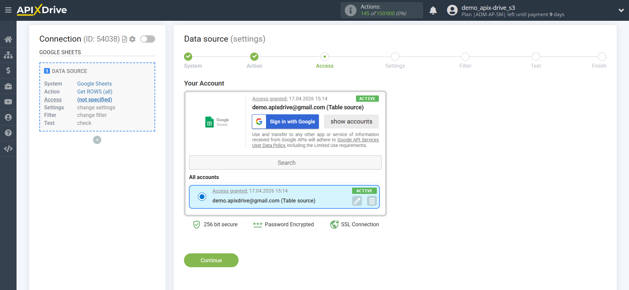Expand the user account dropdown chevron
Image resolution: width=629 pixels, height=290 pixels.
coord(621,11)
